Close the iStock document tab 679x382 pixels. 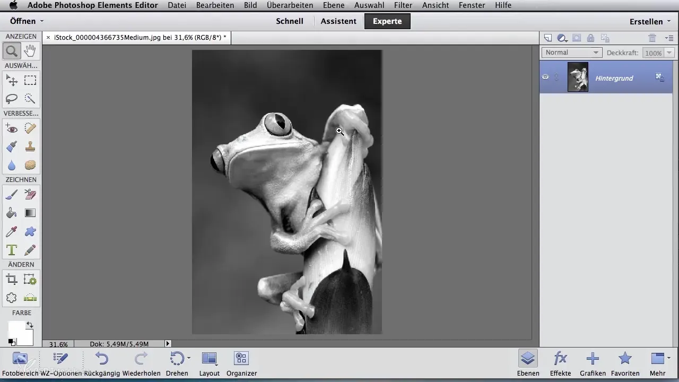pyautogui.click(x=48, y=38)
